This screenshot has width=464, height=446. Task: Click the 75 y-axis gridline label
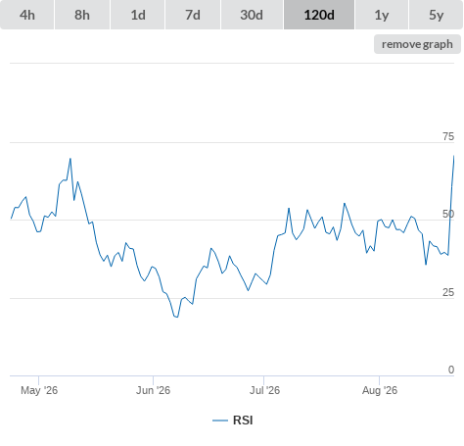448,136
